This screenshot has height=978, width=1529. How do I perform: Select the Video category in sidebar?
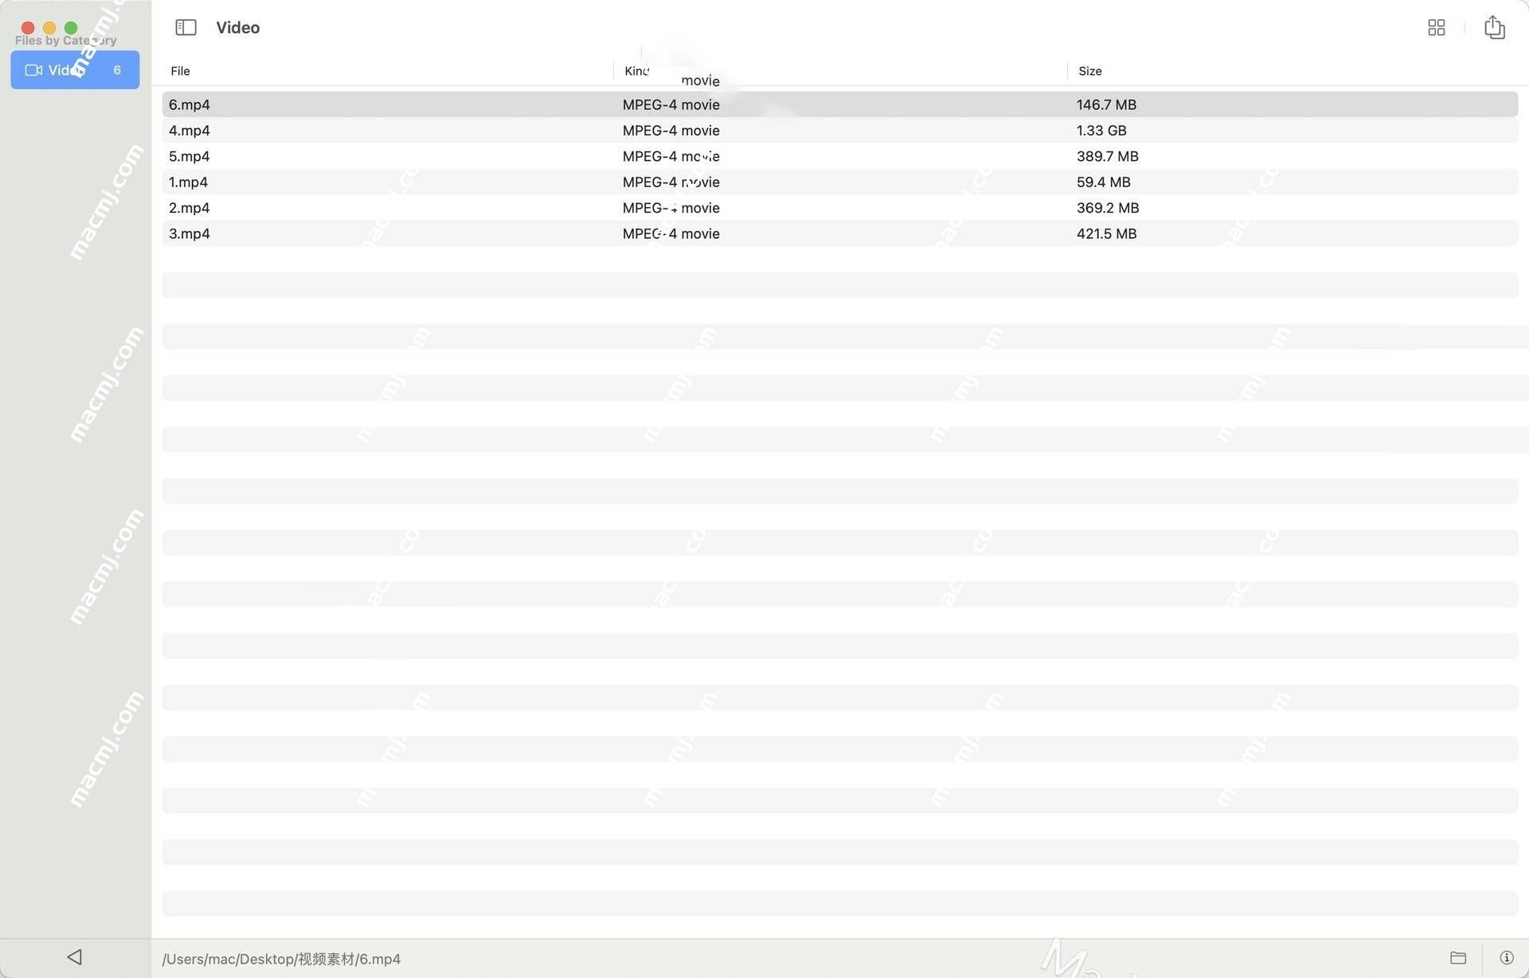(75, 70)
